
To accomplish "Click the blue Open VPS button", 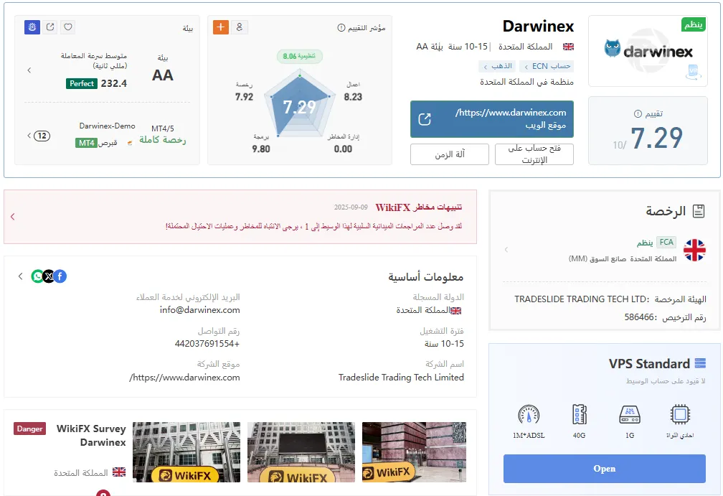I will coord(605,469).
